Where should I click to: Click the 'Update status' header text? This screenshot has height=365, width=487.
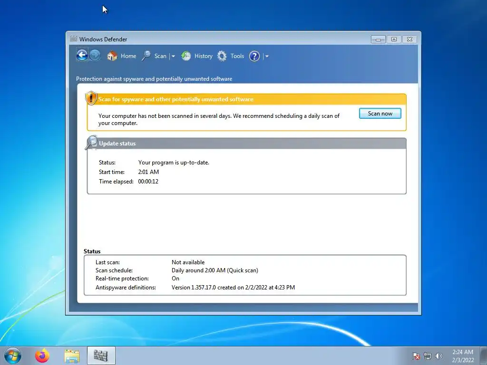(117, 144)
